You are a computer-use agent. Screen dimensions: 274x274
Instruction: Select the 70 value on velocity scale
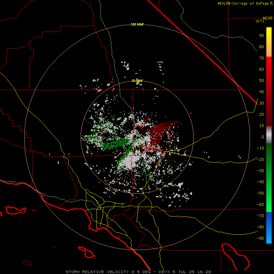click(262, 58)
